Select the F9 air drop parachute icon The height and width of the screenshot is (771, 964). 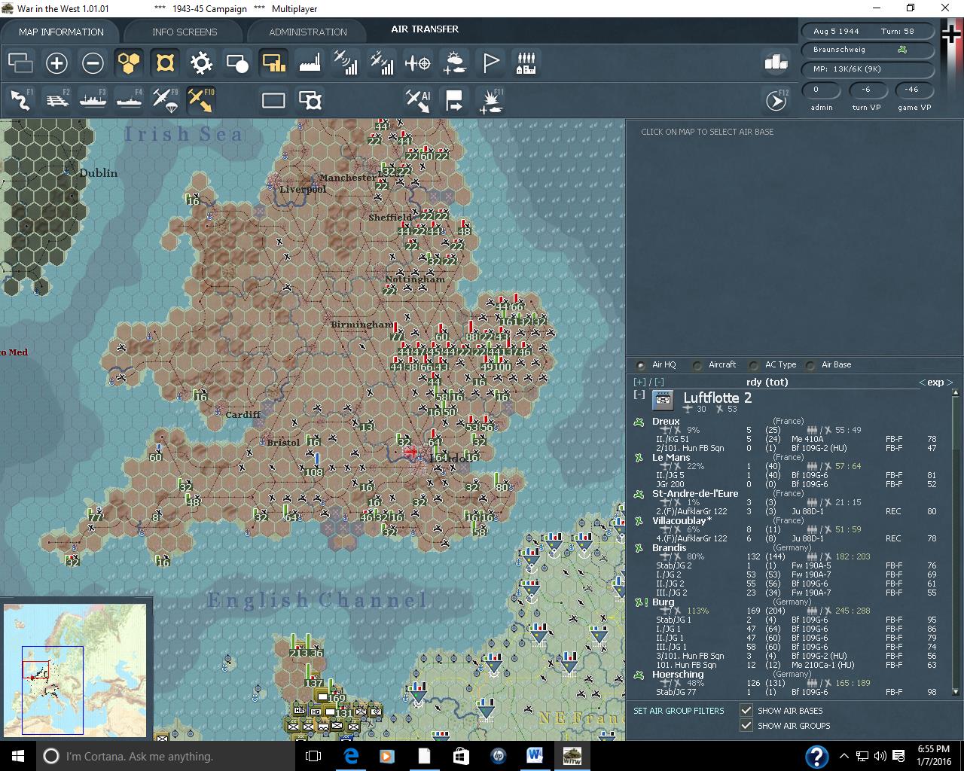(x=165, y=99)
